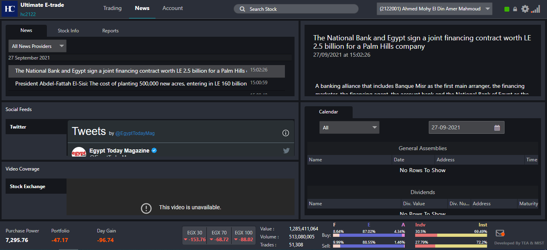Click the Div. Nu... column header

coord(459,204)
